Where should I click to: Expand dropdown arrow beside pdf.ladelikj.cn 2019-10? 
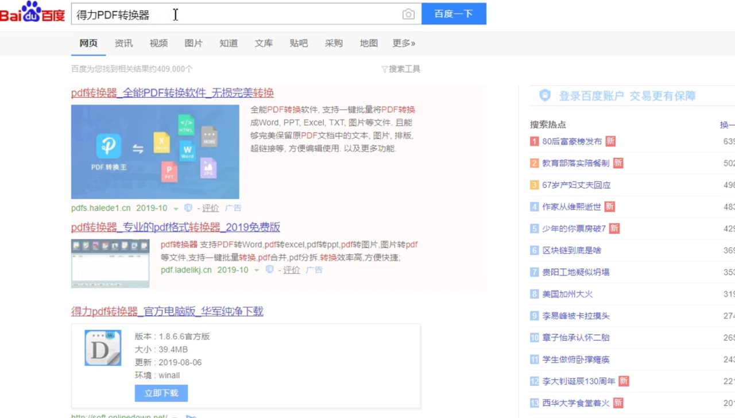(x=257, y=270)
